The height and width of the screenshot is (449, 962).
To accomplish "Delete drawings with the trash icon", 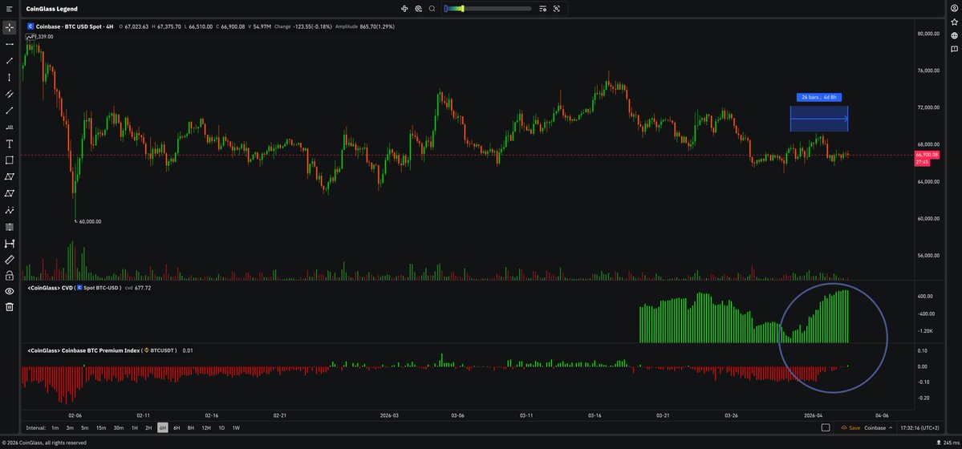I will point(9,307).
